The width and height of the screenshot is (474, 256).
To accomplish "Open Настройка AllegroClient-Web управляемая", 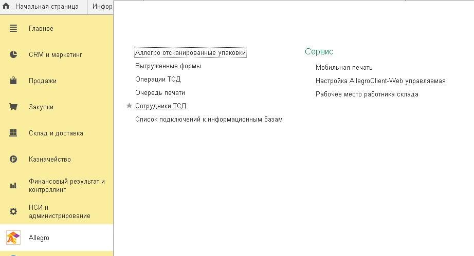I will coord(380,81).
